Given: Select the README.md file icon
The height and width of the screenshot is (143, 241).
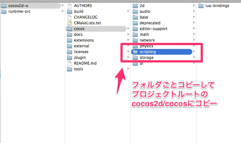Looking at the screenshot, I should tap(70, 63).
